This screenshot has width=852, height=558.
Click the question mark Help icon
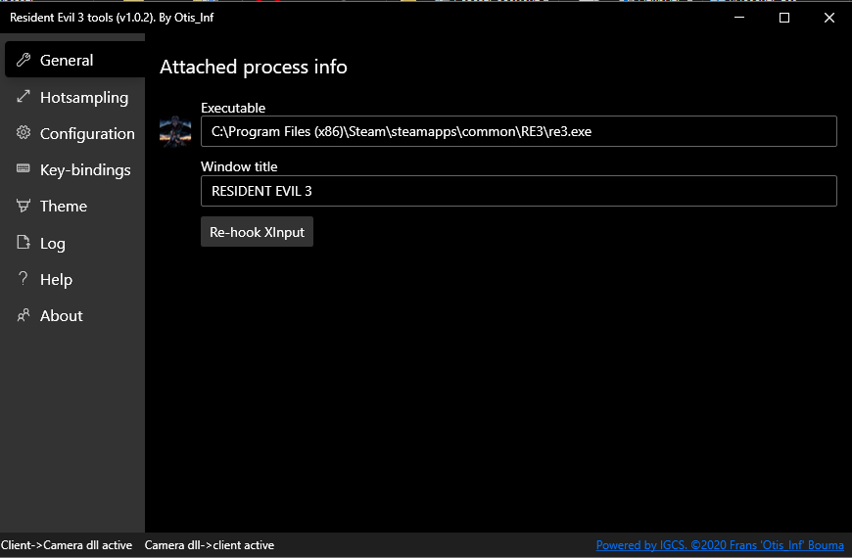click(x=24, y=279)
